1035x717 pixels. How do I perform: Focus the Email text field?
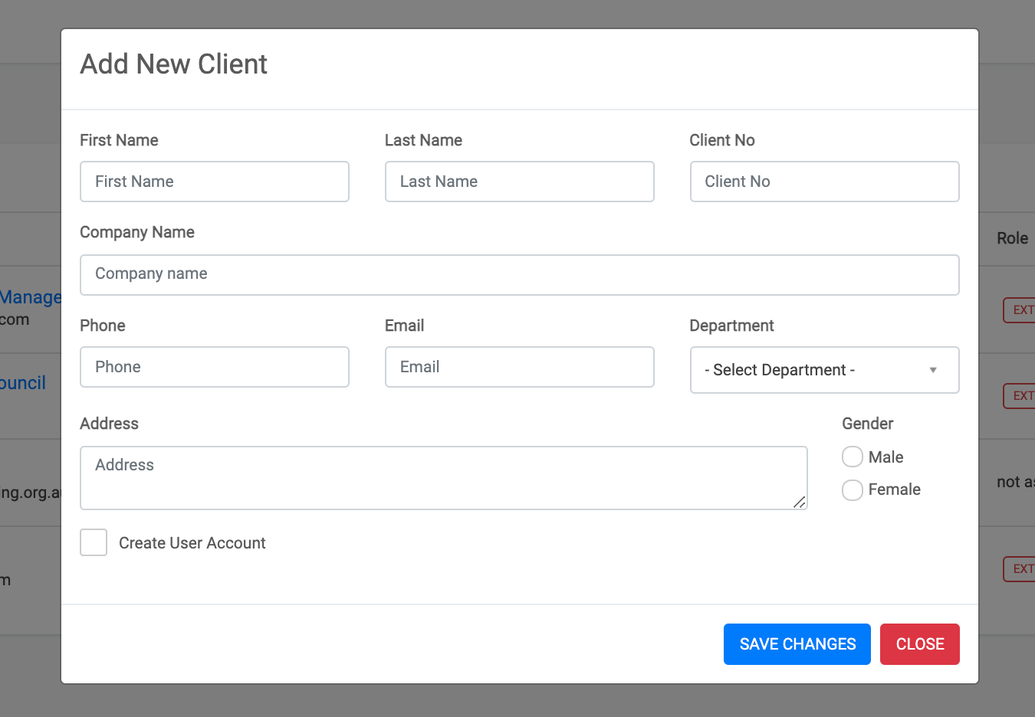click(519, 367)
